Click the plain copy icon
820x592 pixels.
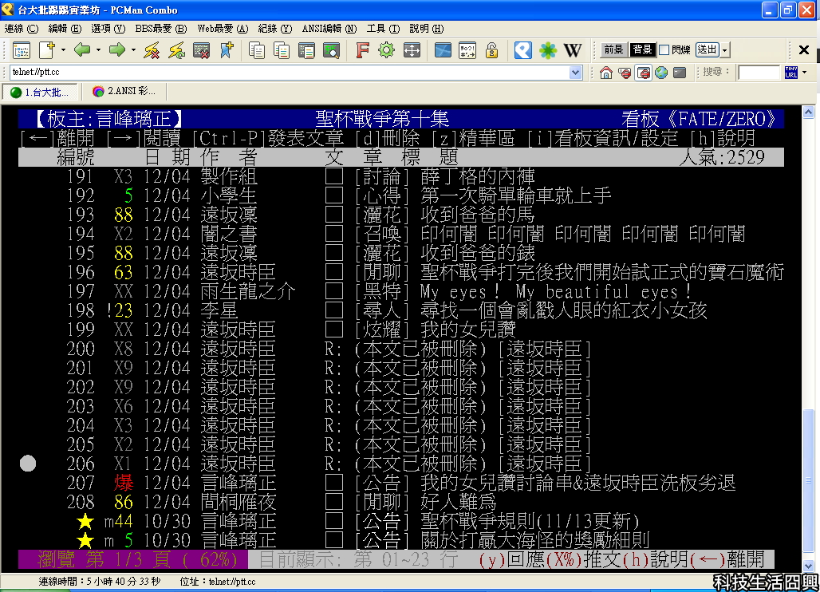256,50
